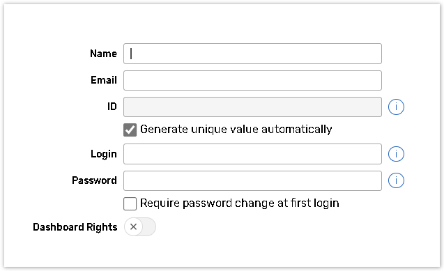Uncheck Generate unique value automatically checkbox
Image resolution: width=444 pixels, height=271 pixels.
(130, 130)
